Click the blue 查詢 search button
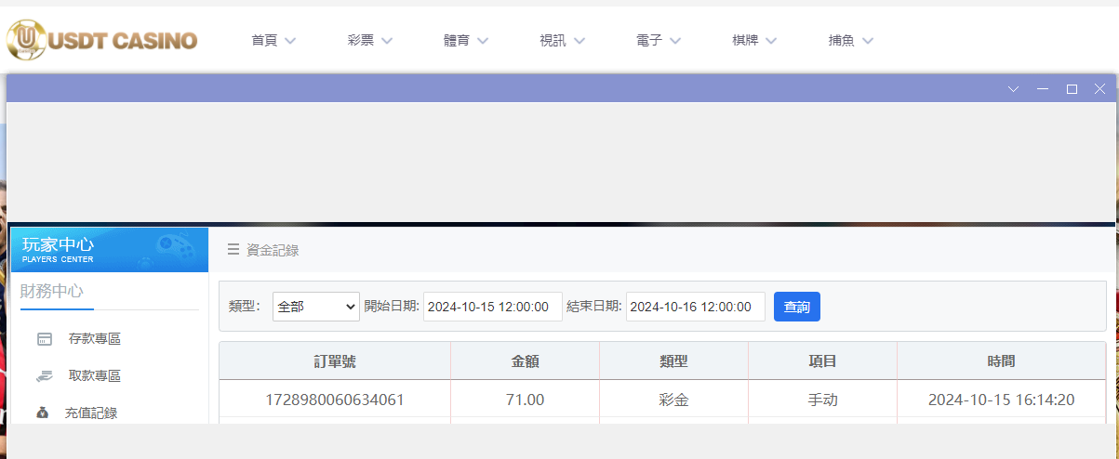Viewport: 1119px width, 459px height. tap(796, 307)
